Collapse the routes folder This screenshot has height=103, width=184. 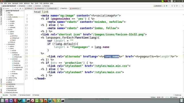tap(5, 29)
